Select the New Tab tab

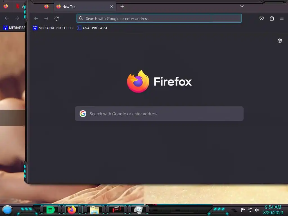click(85, 7)
